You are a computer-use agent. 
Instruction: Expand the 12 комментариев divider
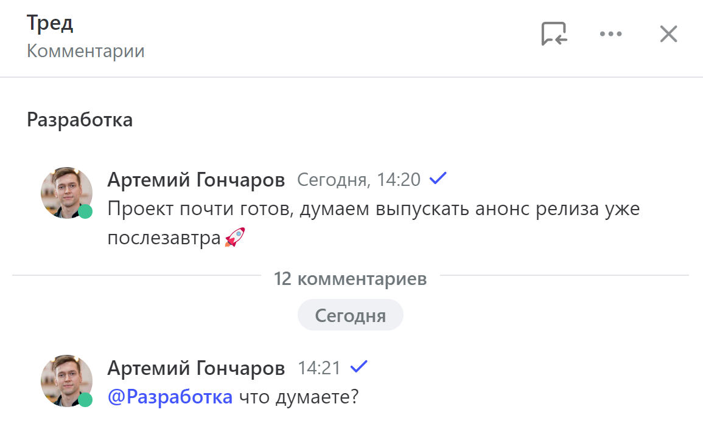click(351, 278)
